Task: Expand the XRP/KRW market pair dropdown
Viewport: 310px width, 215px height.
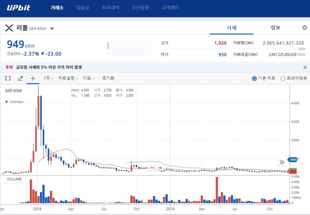Action: [52, 29]
